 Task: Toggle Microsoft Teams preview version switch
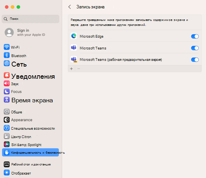195,60
